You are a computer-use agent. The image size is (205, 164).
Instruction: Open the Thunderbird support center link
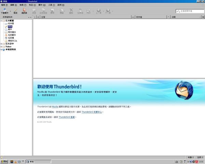(x=92, y=112)
